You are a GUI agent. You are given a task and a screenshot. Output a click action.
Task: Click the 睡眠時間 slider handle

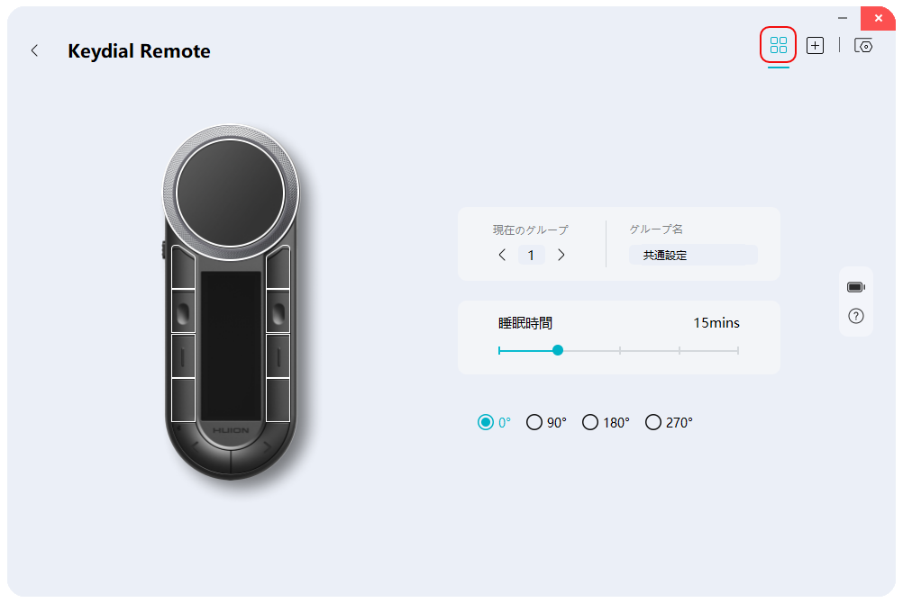coord(558,350)
